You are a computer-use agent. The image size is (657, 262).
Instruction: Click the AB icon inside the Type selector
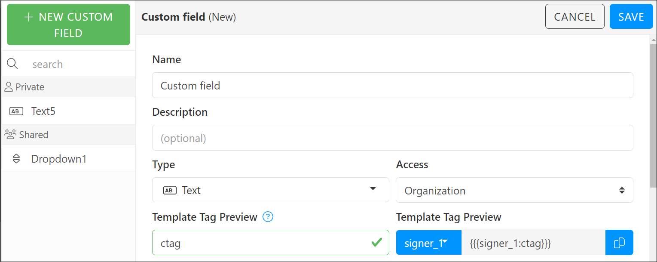point(169,190)
